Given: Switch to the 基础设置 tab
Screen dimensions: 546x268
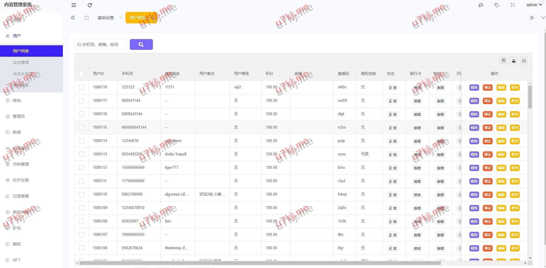Looking at the screenshot, I should 106,18.
